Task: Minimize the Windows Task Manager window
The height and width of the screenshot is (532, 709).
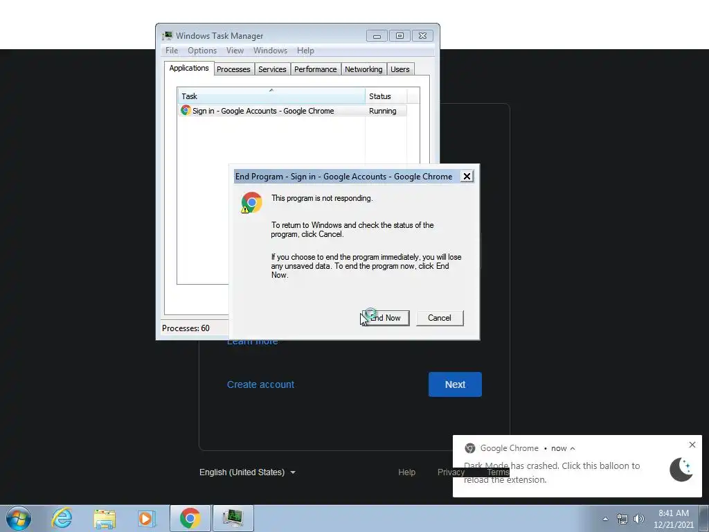Action: (377, 36)
